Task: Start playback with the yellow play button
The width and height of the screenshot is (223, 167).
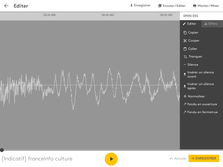Action: (x=111, y=159)
